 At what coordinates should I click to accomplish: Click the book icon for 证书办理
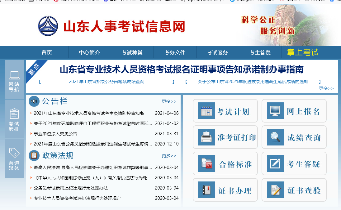pyautogui.click(x=206, y=190)
